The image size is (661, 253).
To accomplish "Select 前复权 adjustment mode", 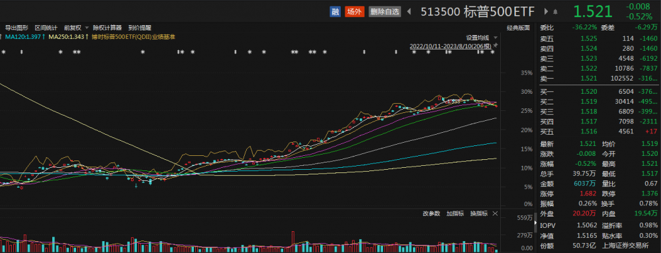I will point(72,28).
